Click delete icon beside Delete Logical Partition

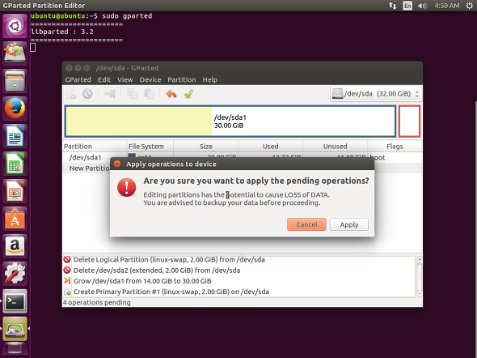point(67,259)
